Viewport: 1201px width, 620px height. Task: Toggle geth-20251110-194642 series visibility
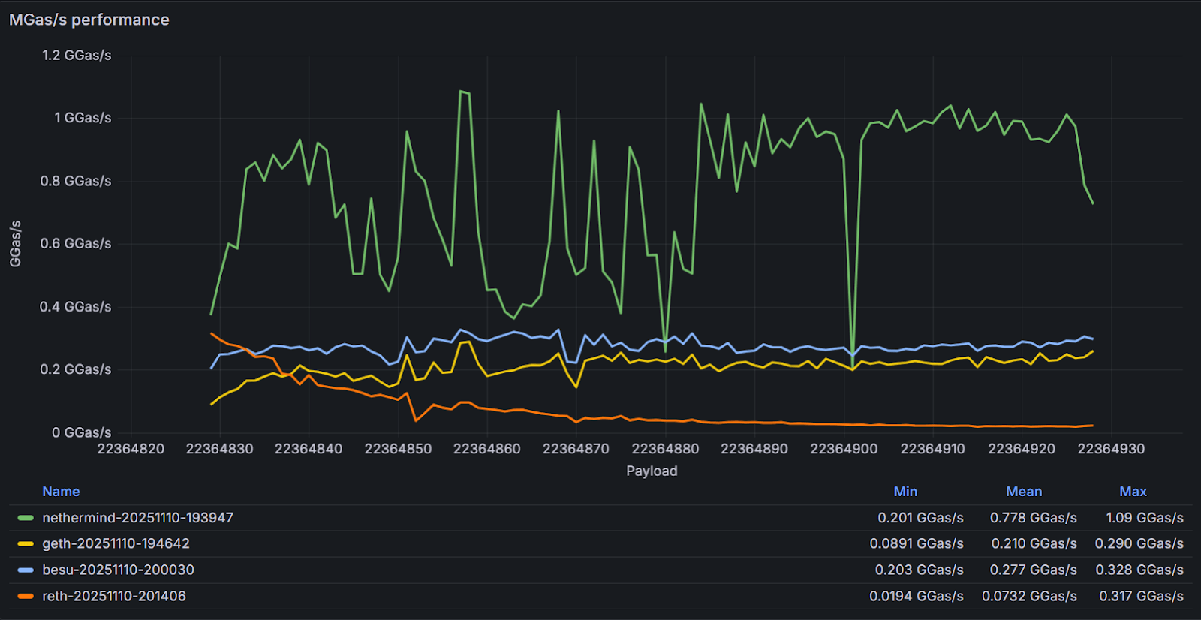pyautogui.click(x=116, y=543)
